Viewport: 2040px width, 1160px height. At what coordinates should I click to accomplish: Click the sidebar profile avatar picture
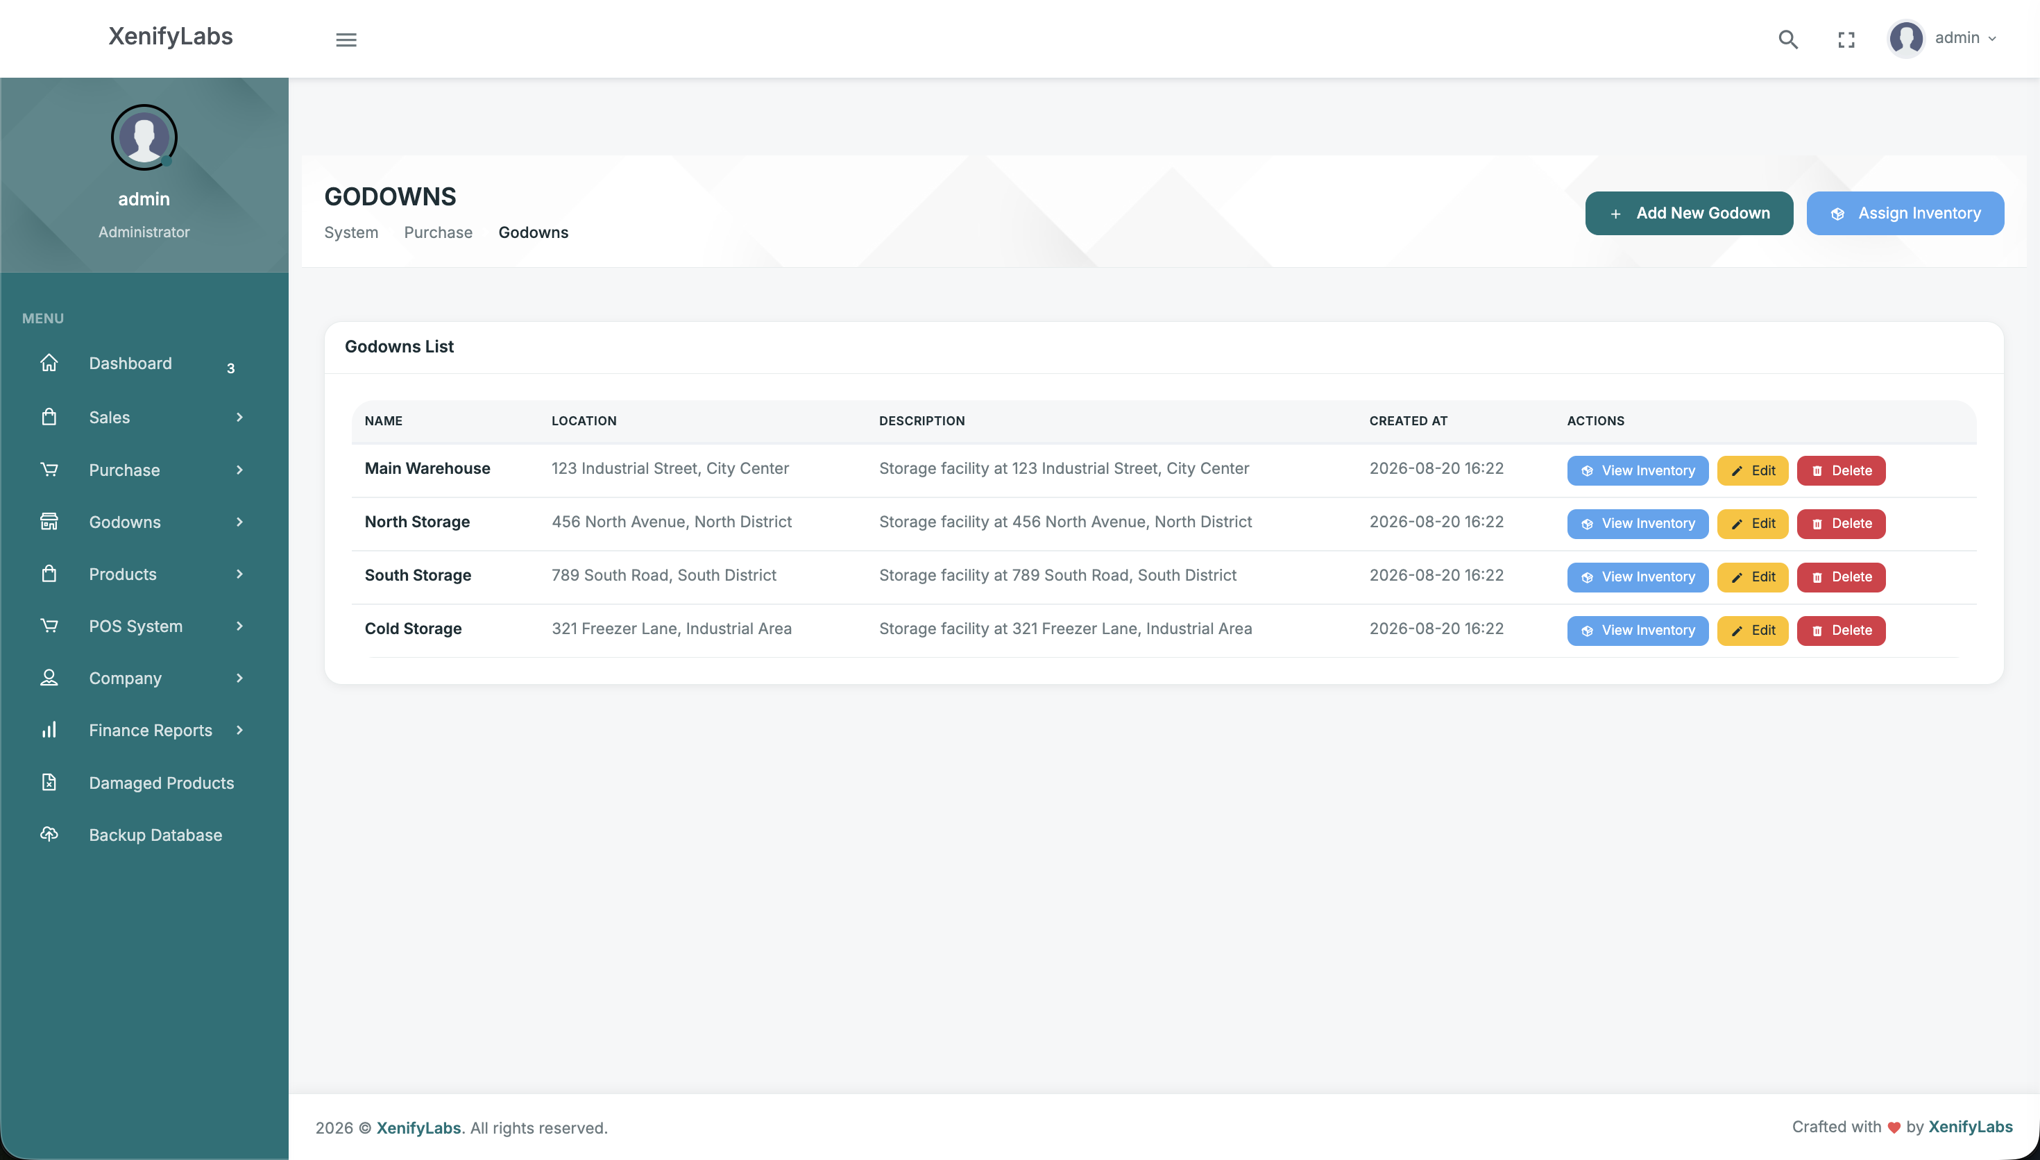144,137
